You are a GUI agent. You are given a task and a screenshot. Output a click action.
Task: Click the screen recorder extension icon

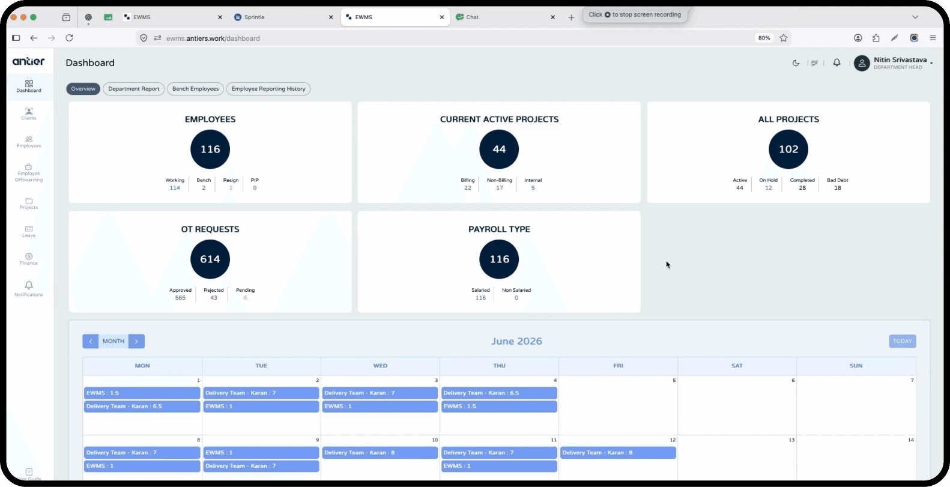coord(914,38)
